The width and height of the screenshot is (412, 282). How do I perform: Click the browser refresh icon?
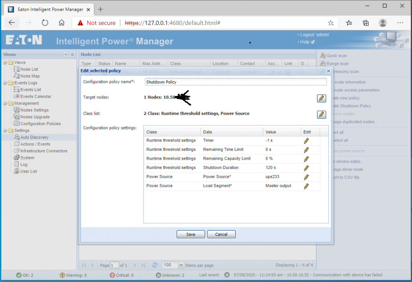click(45, 23)
